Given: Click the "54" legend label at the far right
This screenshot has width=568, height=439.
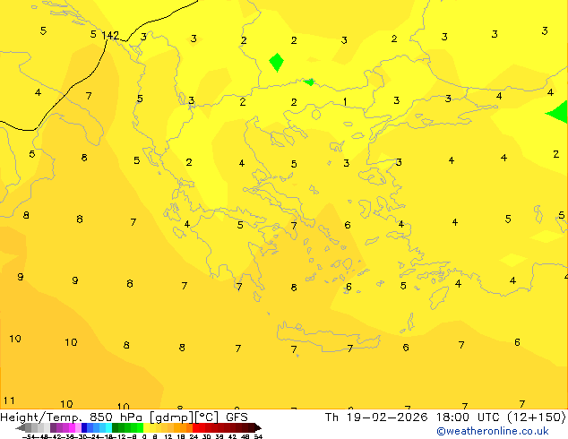Looking at the screenshot, I should (x=258, y=437).
